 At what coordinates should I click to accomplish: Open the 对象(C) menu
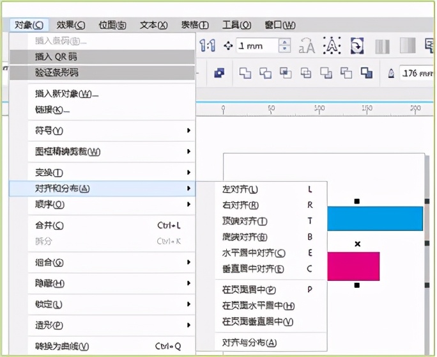tap(29, 25)
